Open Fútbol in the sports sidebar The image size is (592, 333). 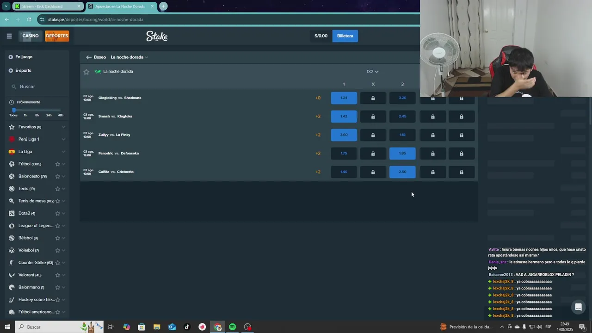point(30,164)
